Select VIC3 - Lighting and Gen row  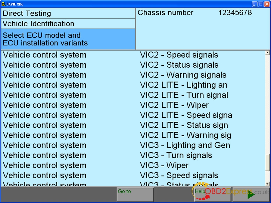(185, 146)
